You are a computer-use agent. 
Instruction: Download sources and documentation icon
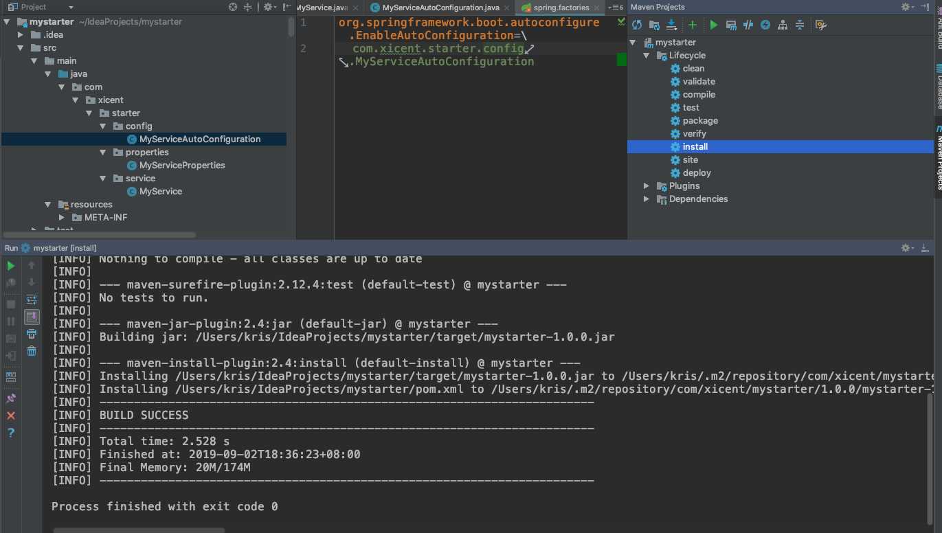click(672, 25)
